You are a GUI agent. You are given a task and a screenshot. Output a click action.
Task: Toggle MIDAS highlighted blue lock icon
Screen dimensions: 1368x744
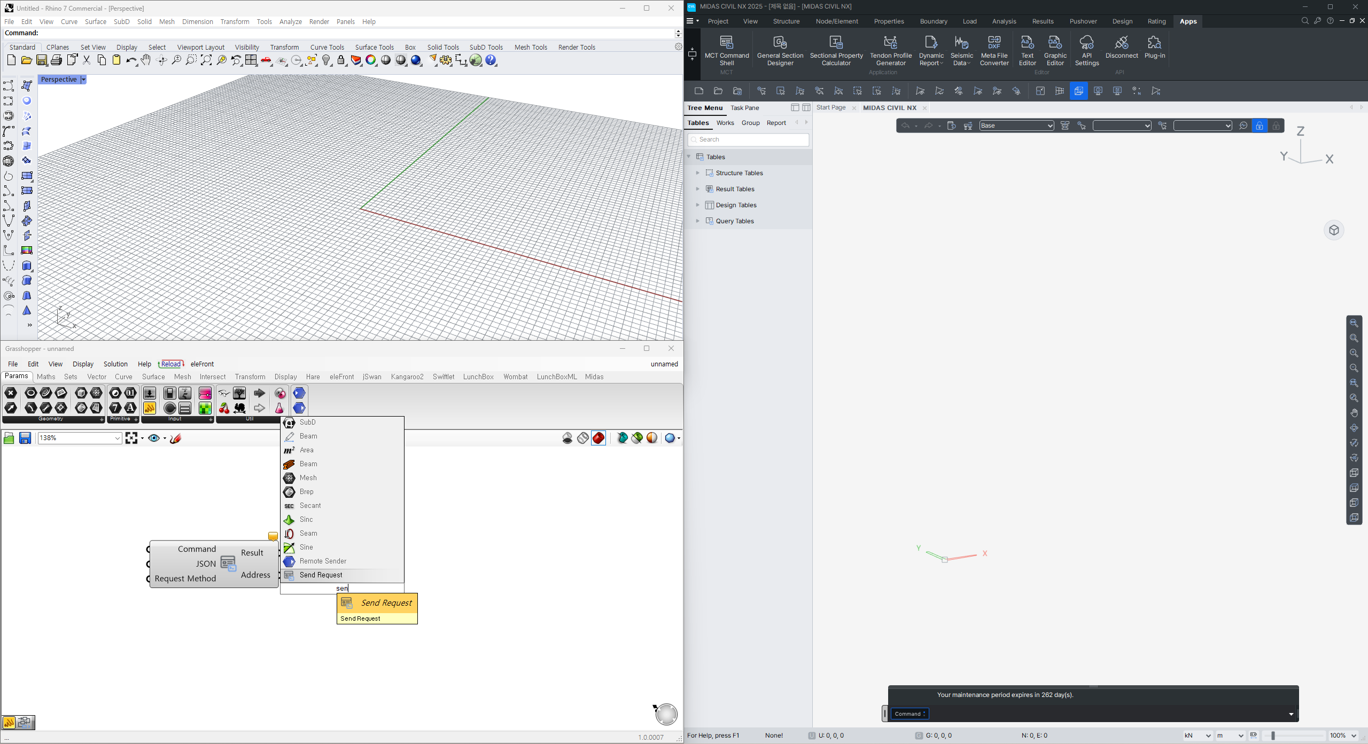tap(1259, 126)
